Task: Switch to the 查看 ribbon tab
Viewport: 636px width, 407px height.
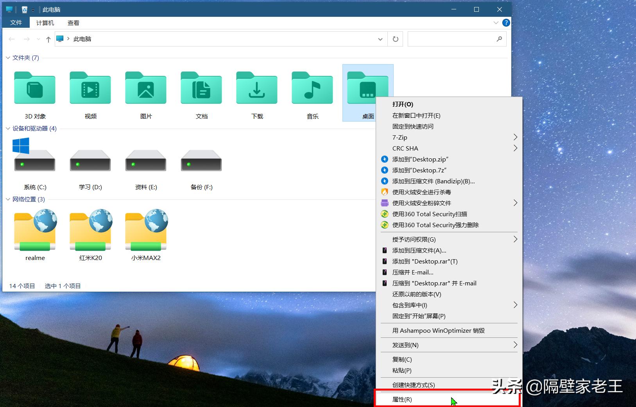Action: [73, 22]
